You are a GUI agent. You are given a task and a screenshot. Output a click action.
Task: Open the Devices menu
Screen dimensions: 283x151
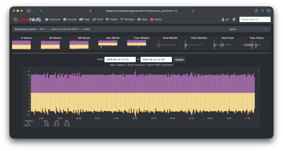coord(70,19)
